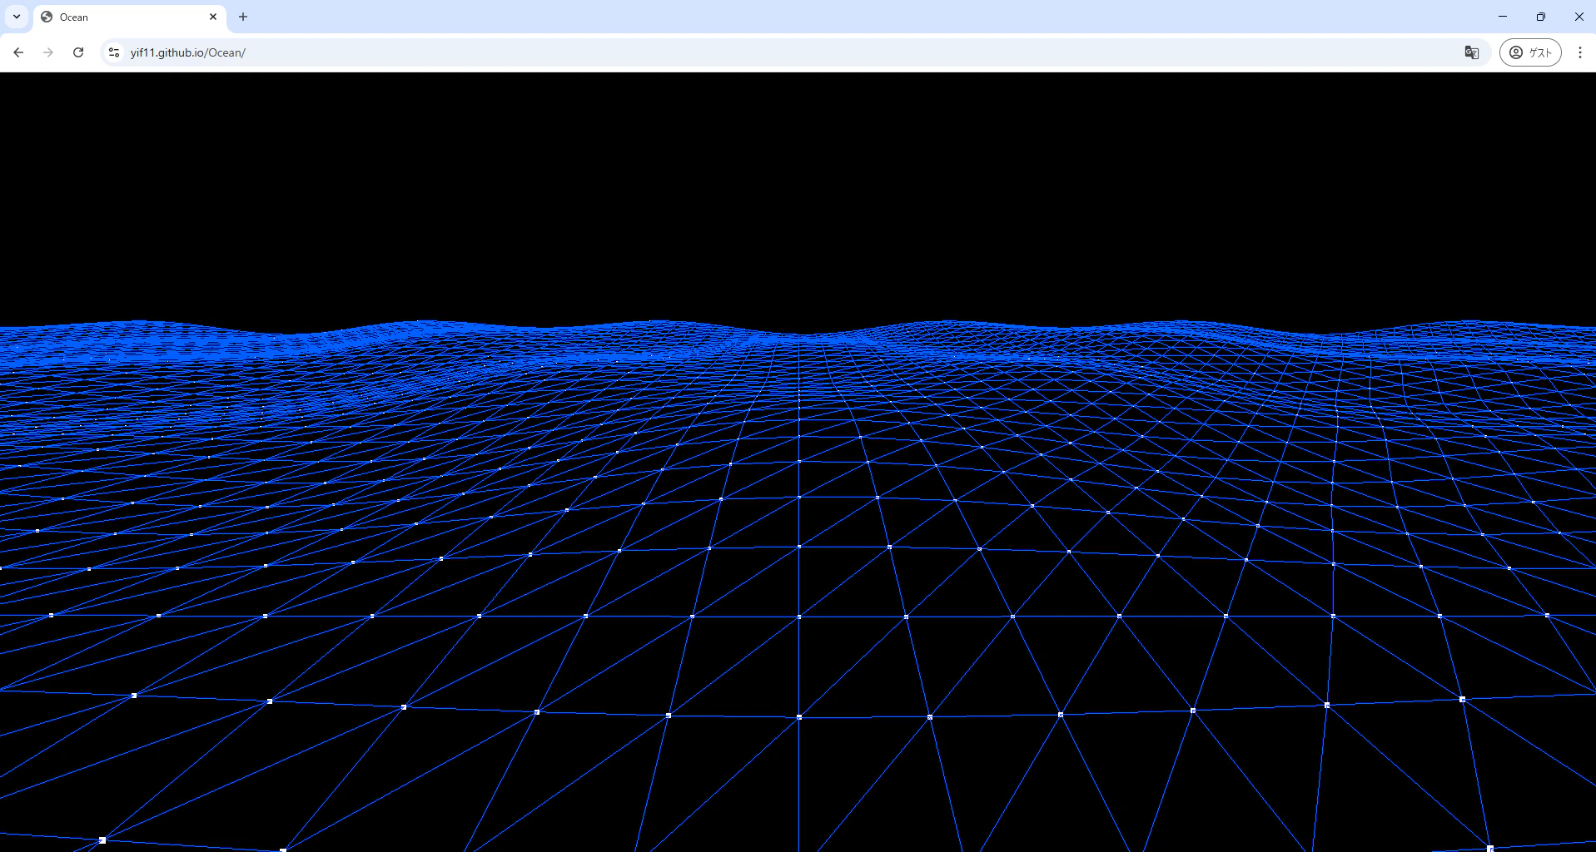Select the Ocean tab

point(130,17)
